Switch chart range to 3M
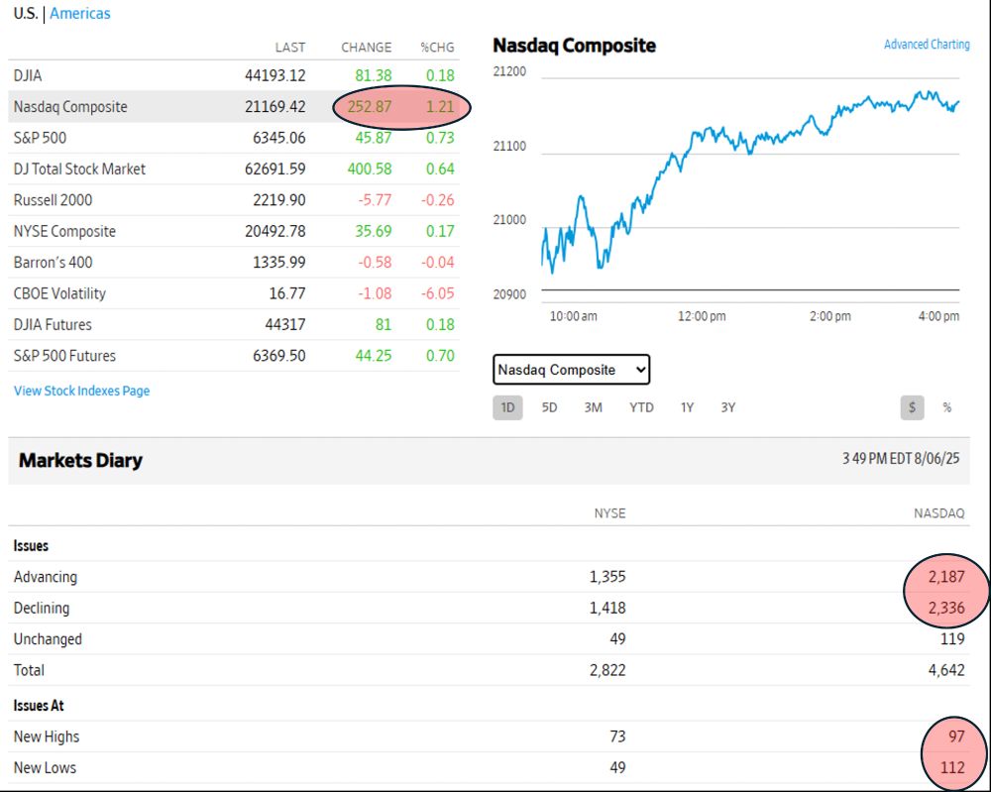 593,407
